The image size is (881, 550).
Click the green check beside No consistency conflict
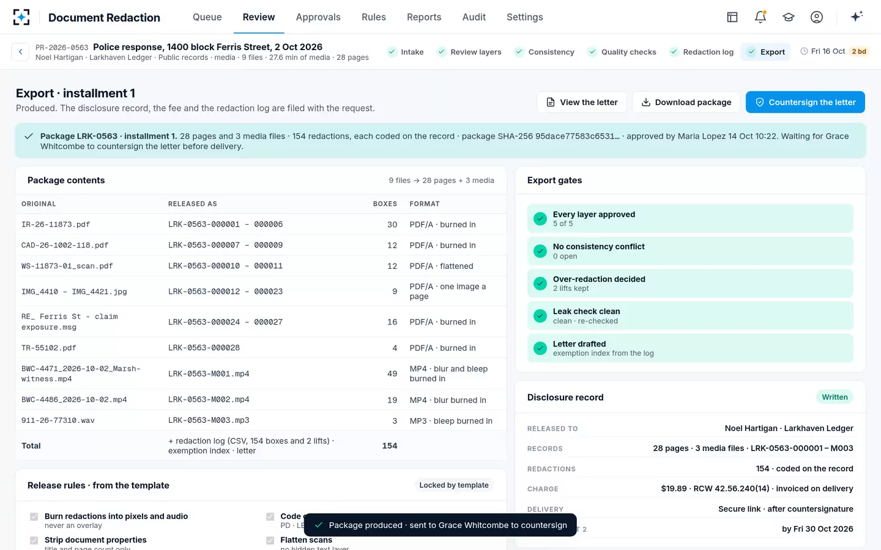coord(540,251)
